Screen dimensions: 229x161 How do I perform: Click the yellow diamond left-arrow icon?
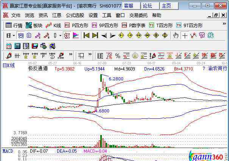121,35
